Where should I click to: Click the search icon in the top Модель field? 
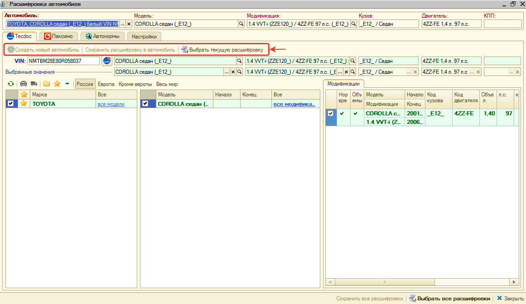point(241,24)
